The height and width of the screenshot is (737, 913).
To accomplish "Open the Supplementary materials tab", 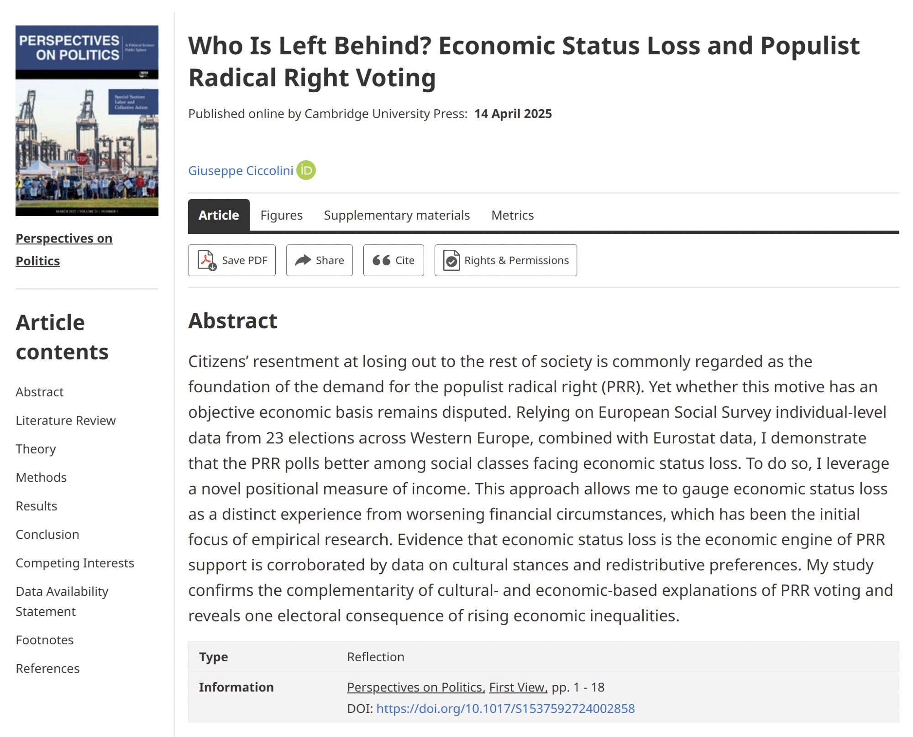I will tap(396, 215).
